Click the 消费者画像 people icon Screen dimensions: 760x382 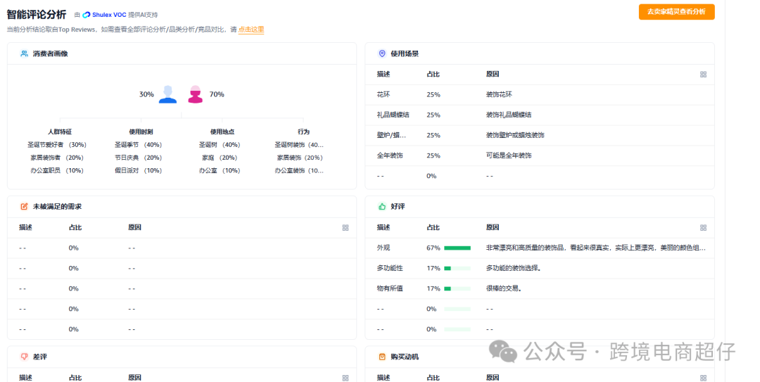coord(25,53)
